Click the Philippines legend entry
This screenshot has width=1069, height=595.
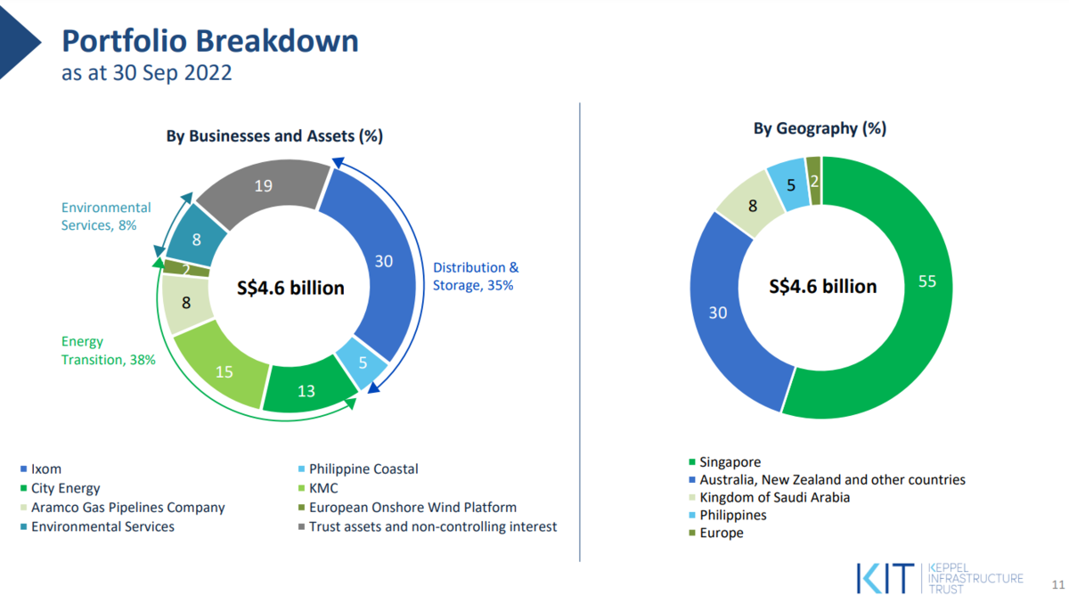coord(727,515)
